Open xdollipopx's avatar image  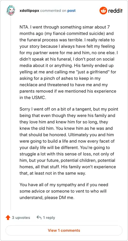coord(11,11)
